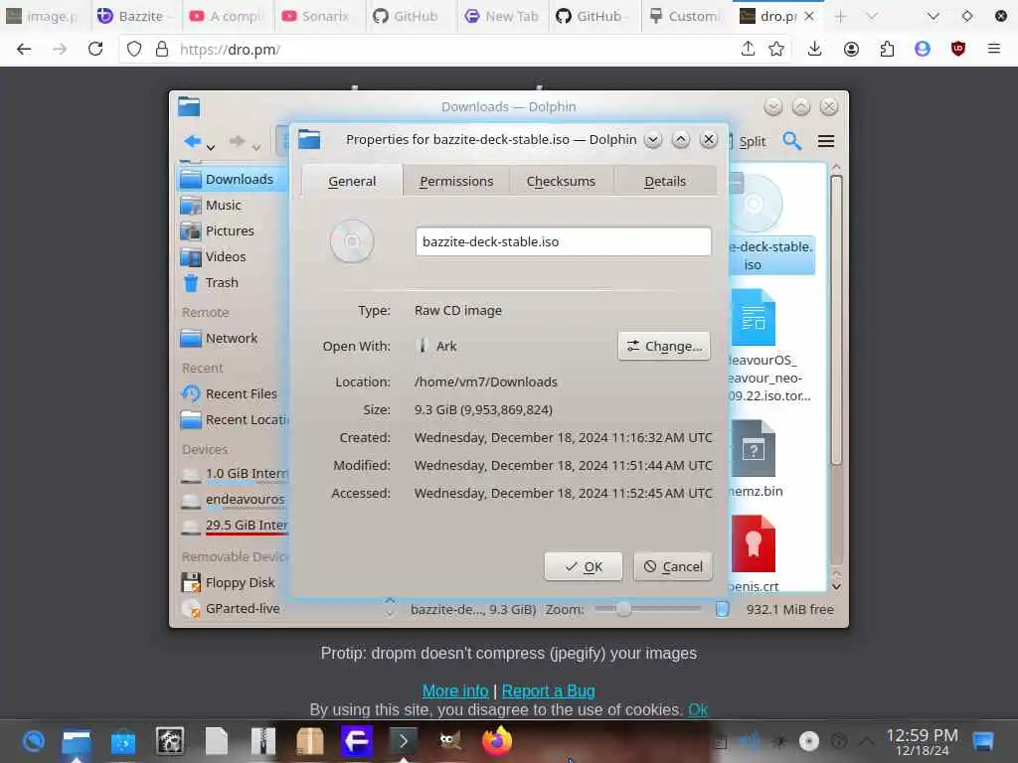The height and width of the screenshot is (763, 1018).
Task: Click the Firefox account icon
Action: (x=851, y=49)
